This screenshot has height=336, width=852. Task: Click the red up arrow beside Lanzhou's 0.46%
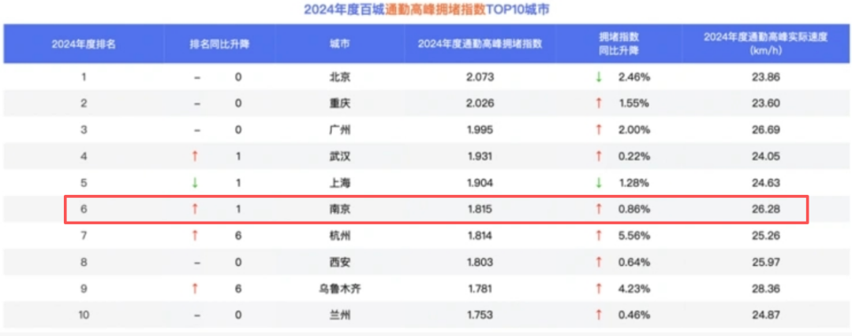[x=599, y=315]
